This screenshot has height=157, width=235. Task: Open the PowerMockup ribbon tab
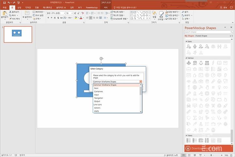92,7
